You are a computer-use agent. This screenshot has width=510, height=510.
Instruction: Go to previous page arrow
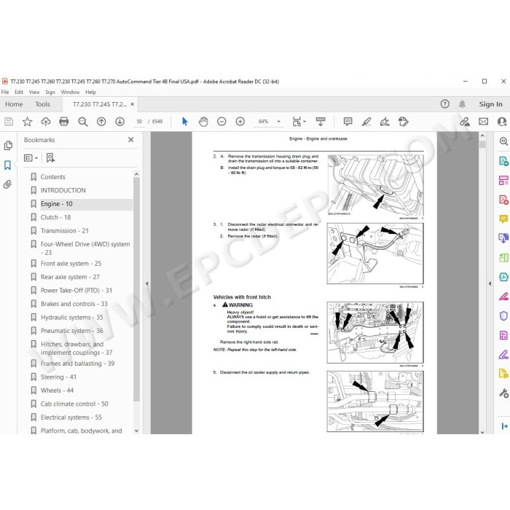pyautogui.click(x=101, y=122)
